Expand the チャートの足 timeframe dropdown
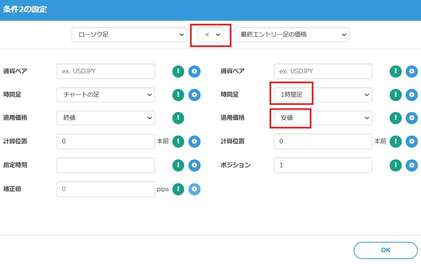Screen dimensions: 421x264 tap(105, 95)
